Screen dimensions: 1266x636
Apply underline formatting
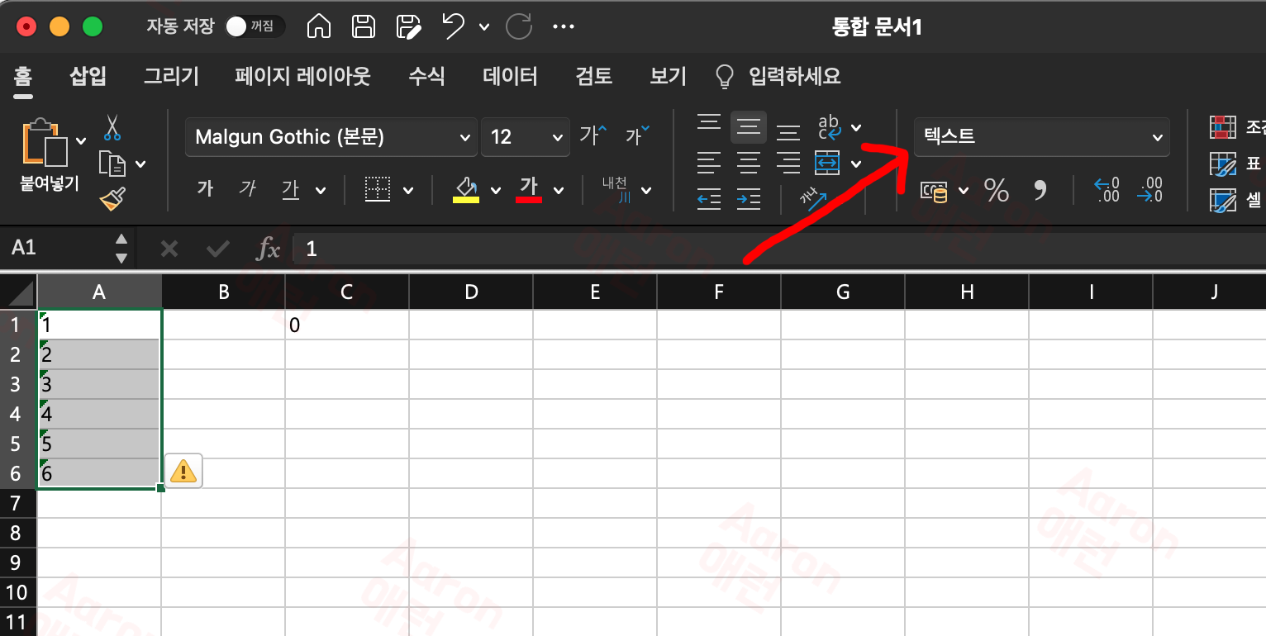click(290, 190)
